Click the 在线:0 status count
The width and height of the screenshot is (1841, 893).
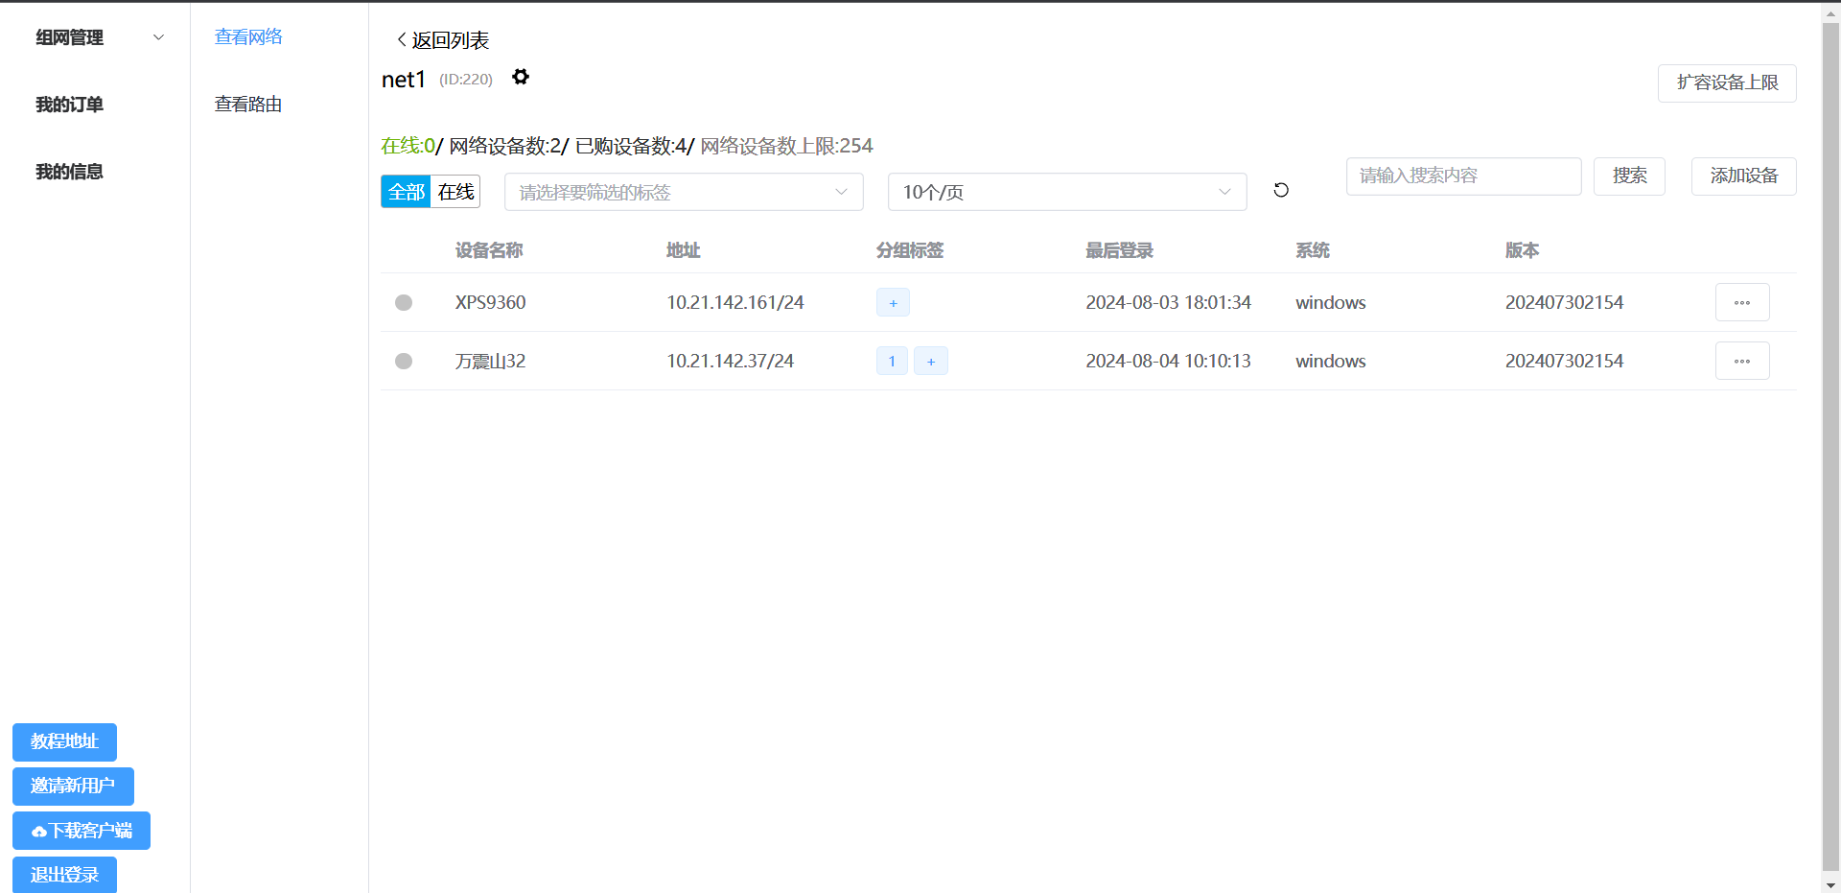click(408, 145)
